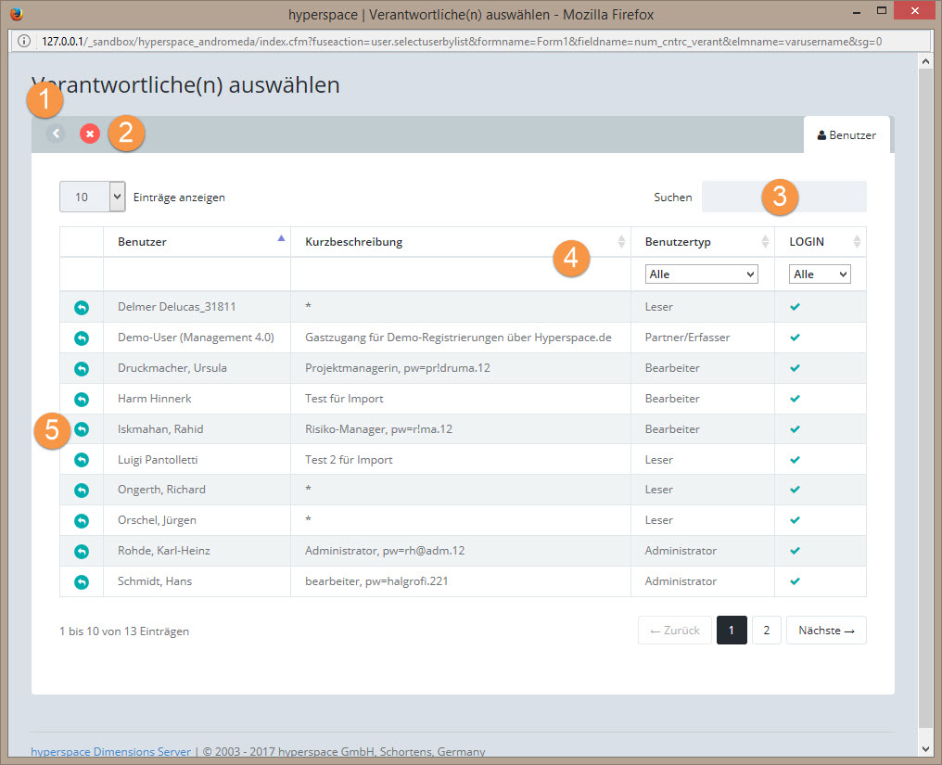Select Iskmahan, Rahid with row icon
Viewport: 942px width, 765px height.
coord(81,429)
